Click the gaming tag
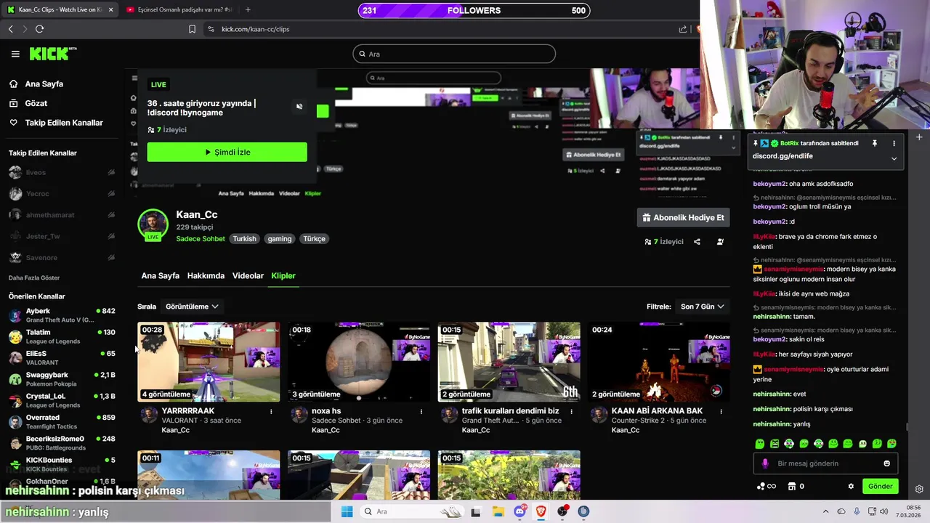The width and height of the screenshot is (930, 523). (279, 239)
